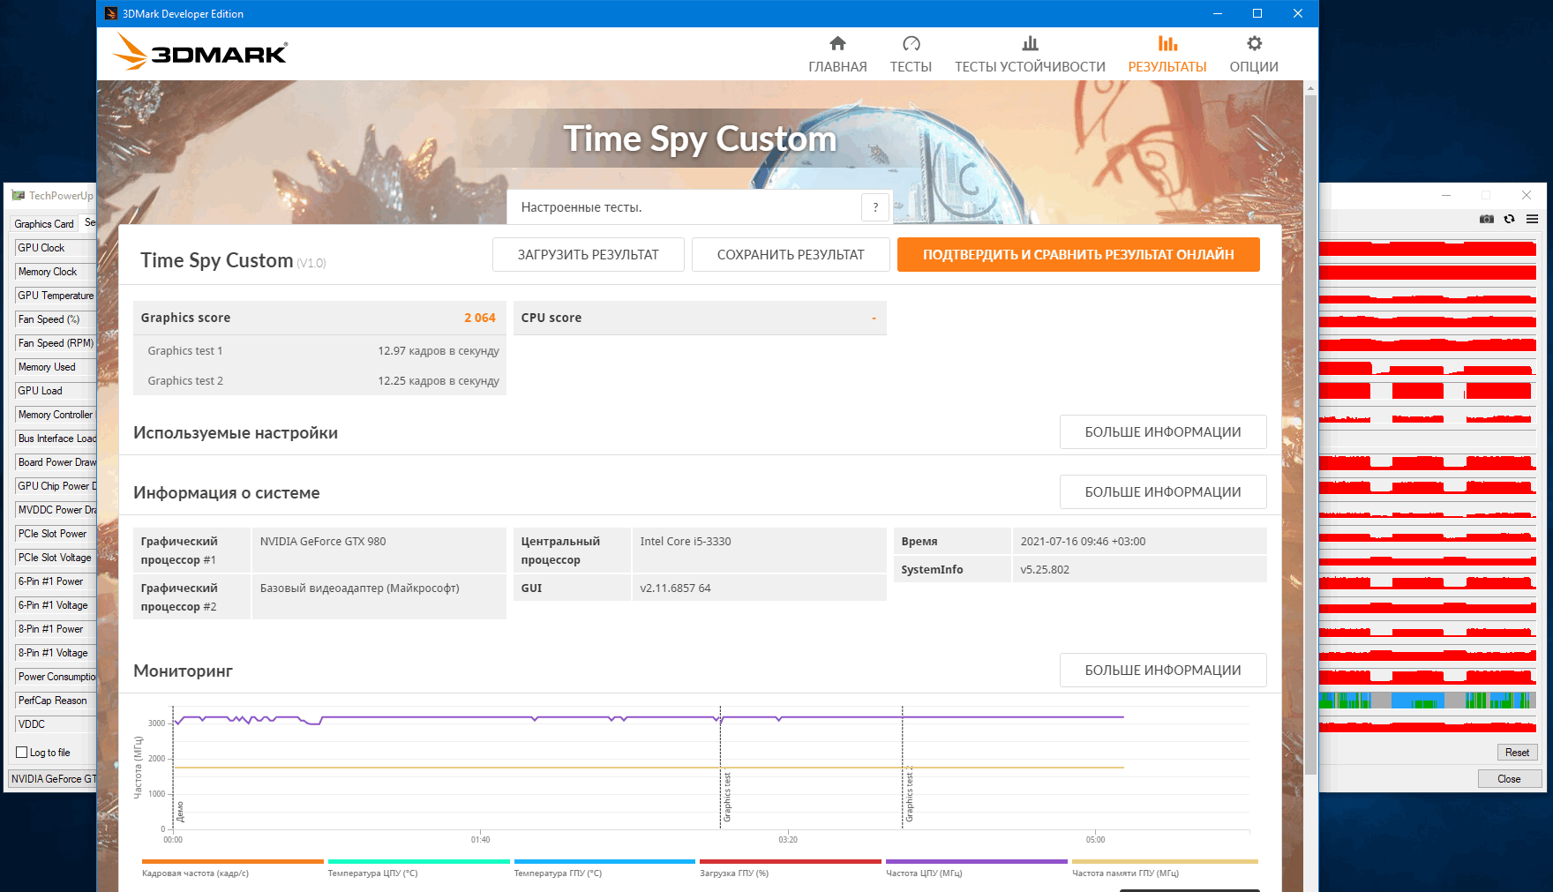Image resolution: width=1553 pixels, height=892 pixels.
Task: Click Fan Speed (RPM) sensor in TechPowerUp
Action: [56, 343]
